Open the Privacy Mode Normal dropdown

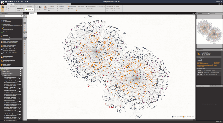30,9
